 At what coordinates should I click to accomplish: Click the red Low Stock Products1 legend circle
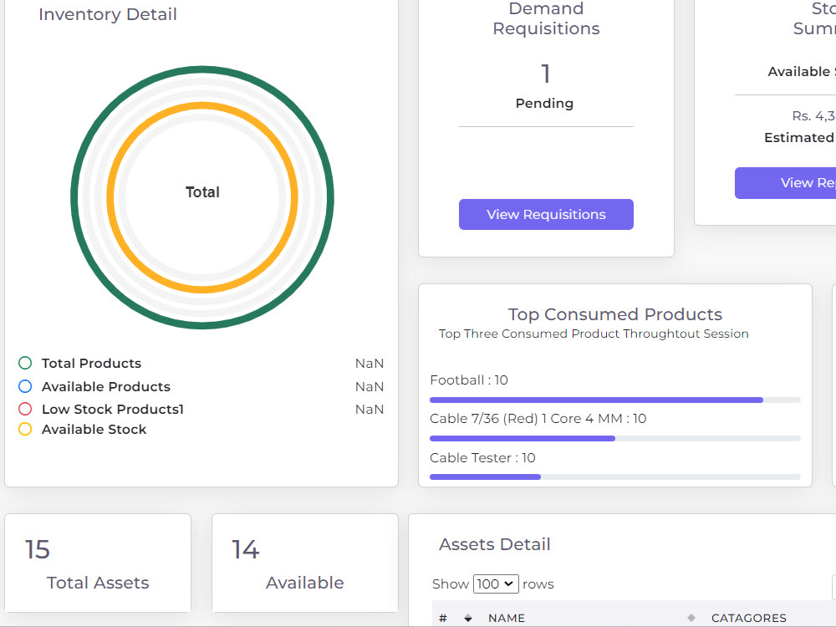coord(25,409)
